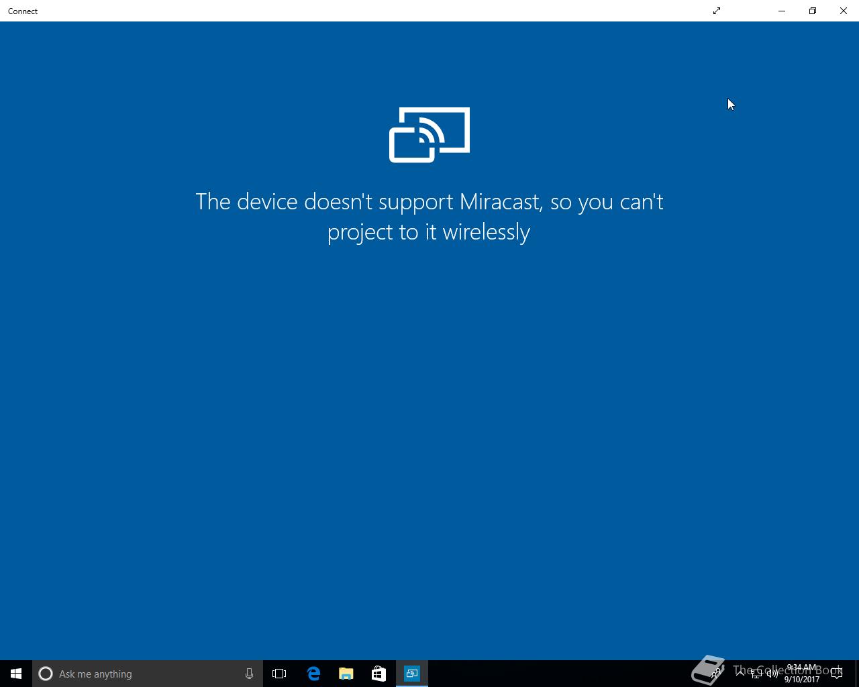
Task: Click the Cortana circle icon
Action: (x=46, y=674)
